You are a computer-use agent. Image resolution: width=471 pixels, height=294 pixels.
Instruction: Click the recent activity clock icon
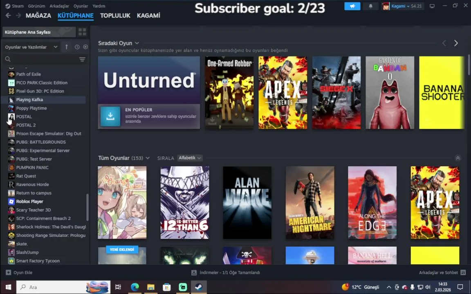(x=77, y=47)
